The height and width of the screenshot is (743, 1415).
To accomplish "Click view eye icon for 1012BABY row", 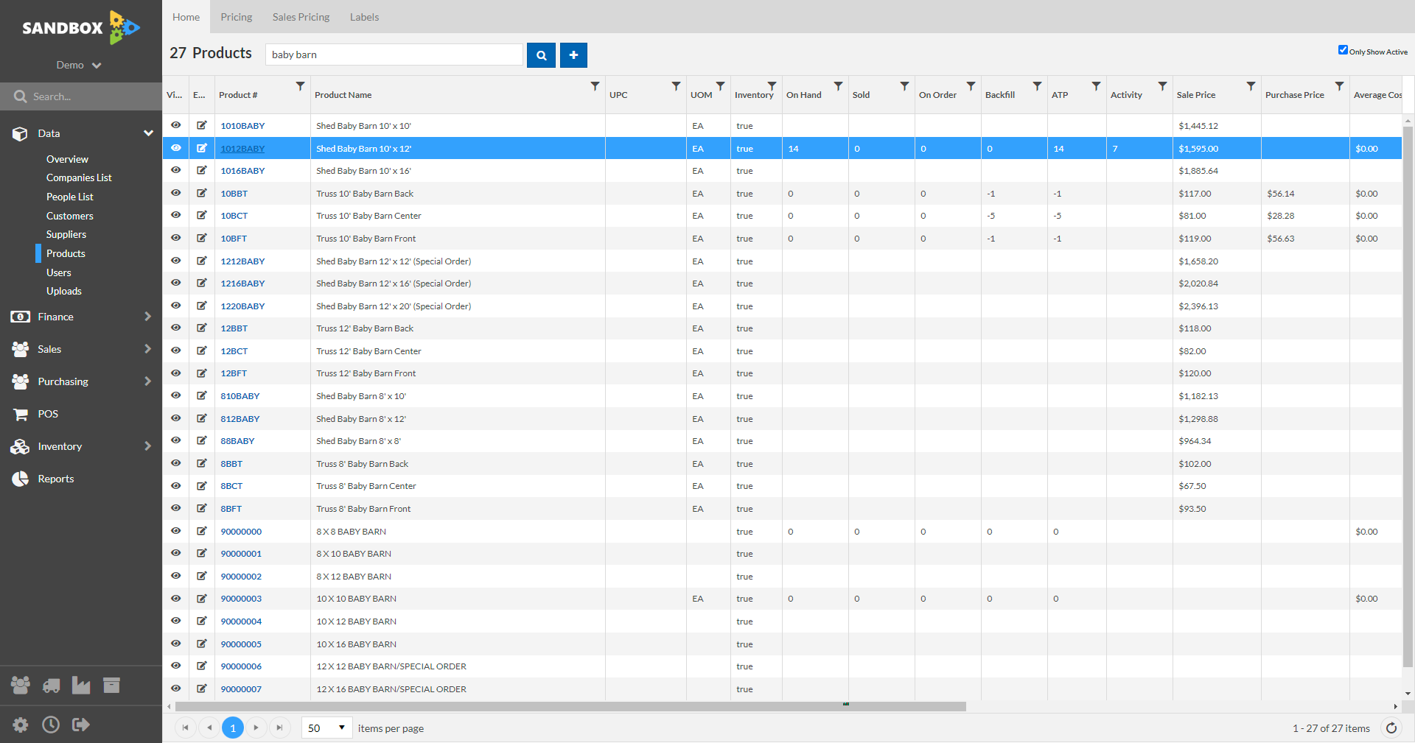I will tap(175, 148).
